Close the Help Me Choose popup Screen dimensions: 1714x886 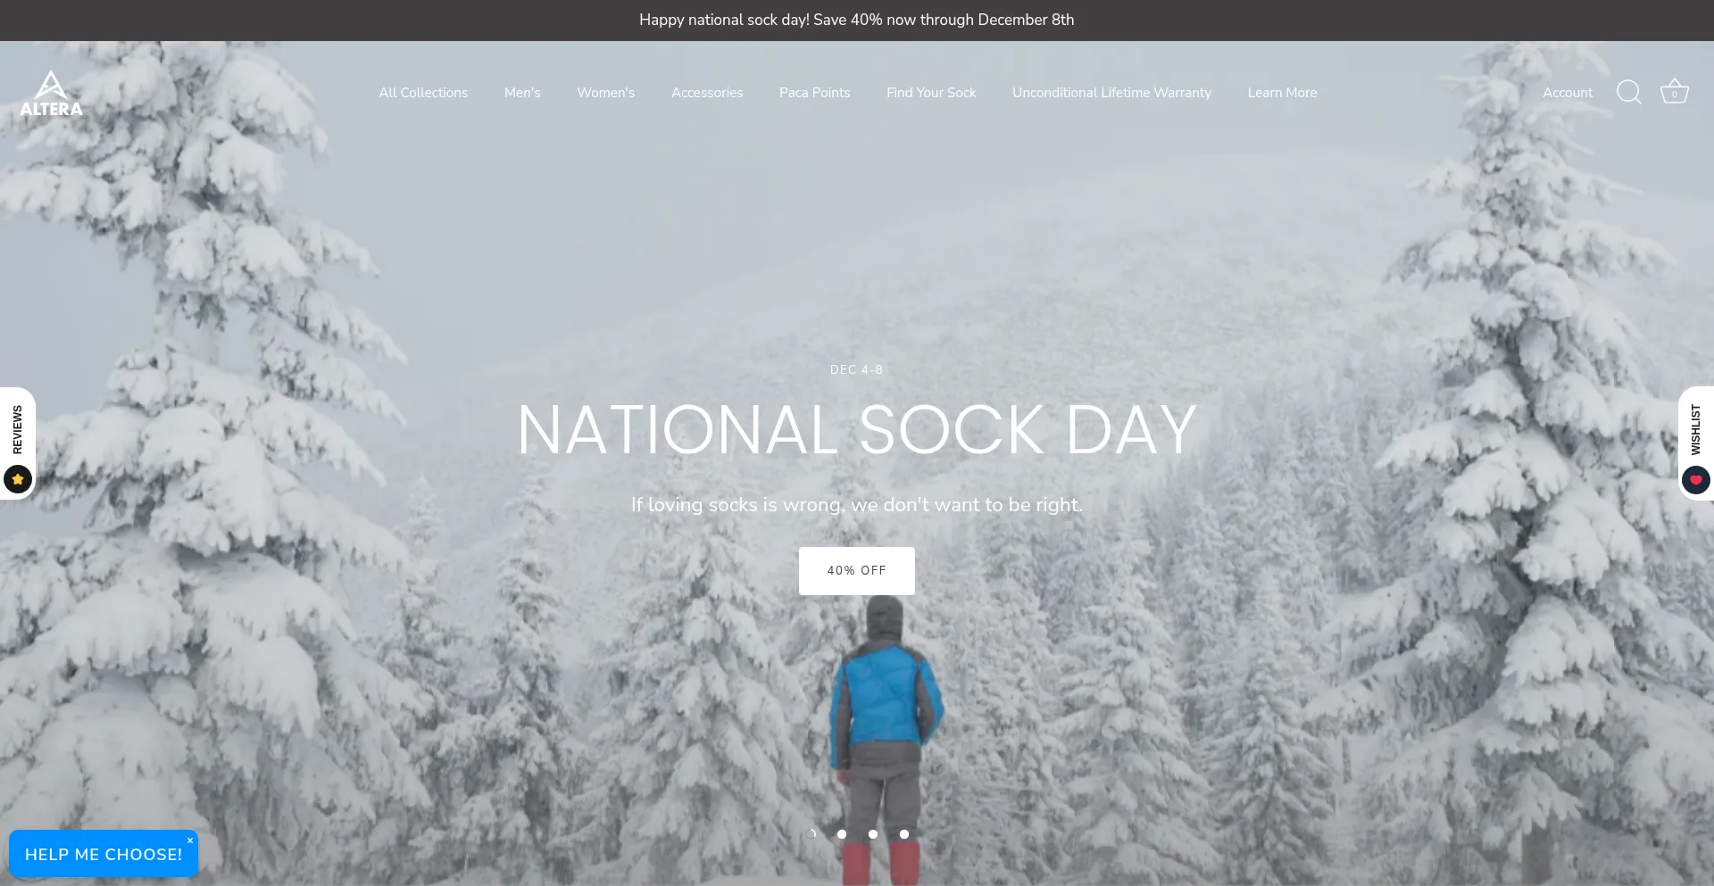tap(190, 840)
